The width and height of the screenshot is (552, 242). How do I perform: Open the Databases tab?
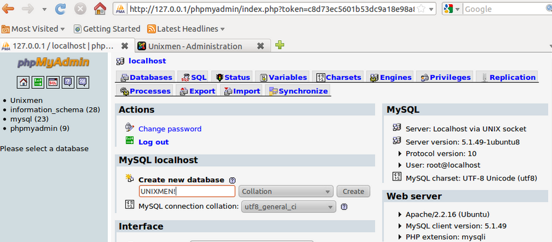tap(147, 77)
